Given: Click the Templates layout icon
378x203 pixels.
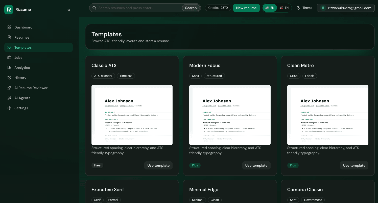Looking at the screenshot, I should (9, 47).
